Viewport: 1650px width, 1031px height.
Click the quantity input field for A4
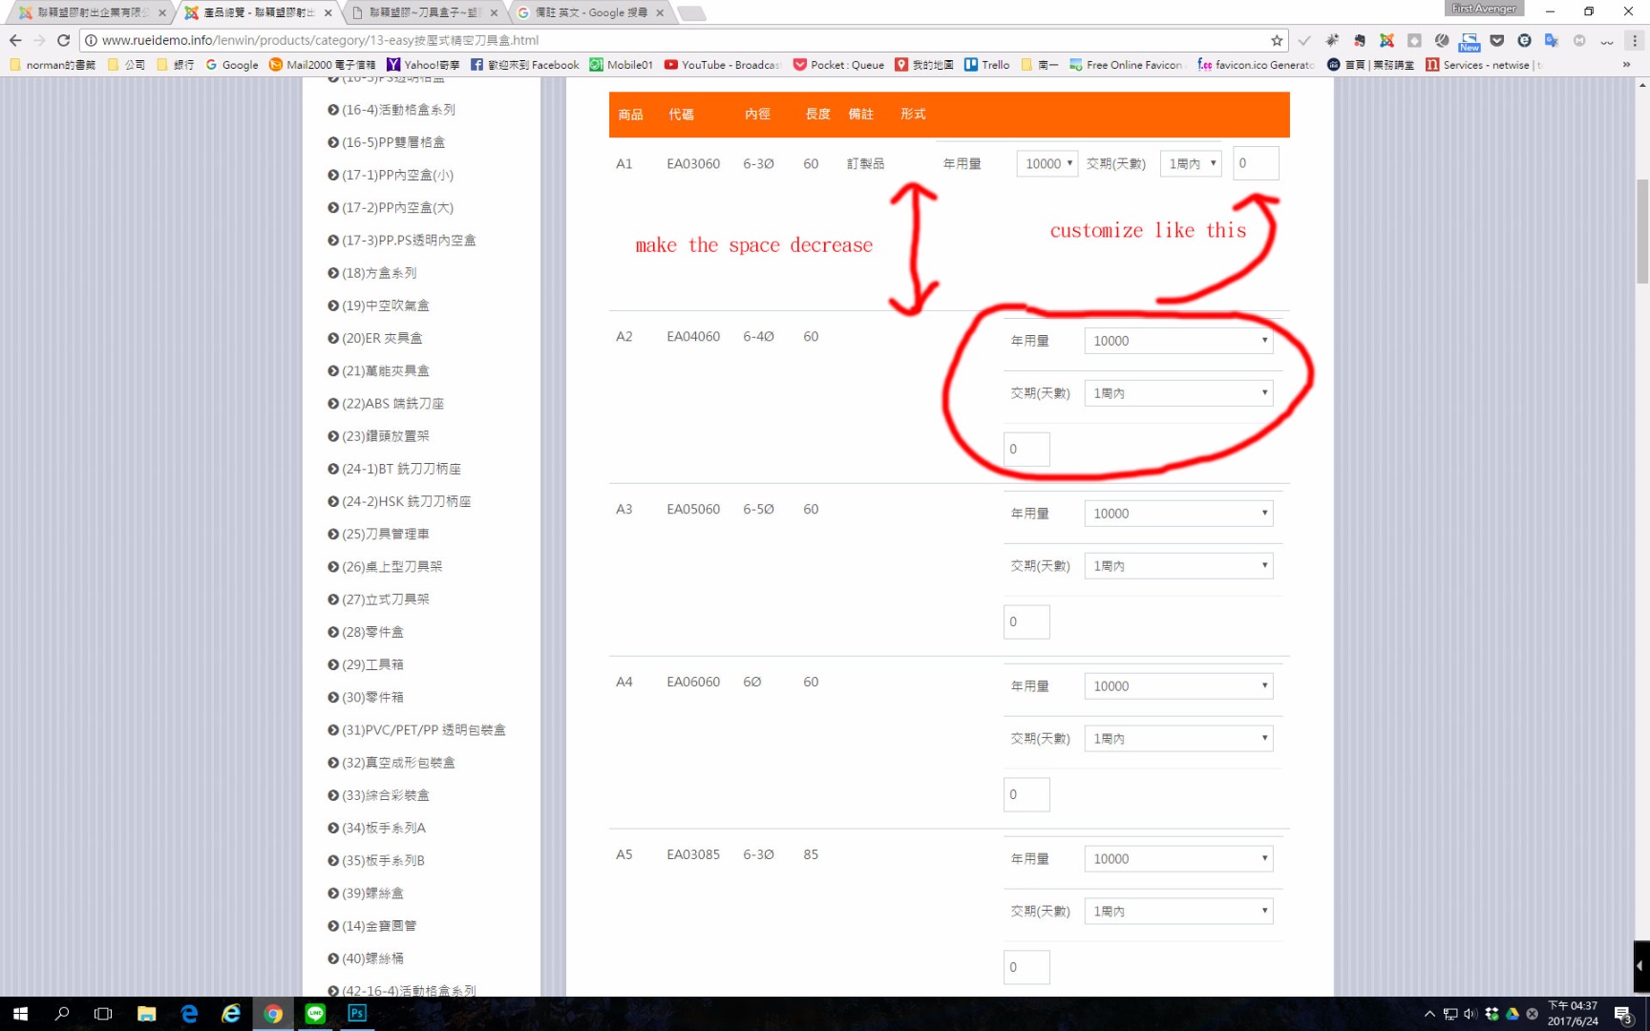click(x=1026, y=795)
